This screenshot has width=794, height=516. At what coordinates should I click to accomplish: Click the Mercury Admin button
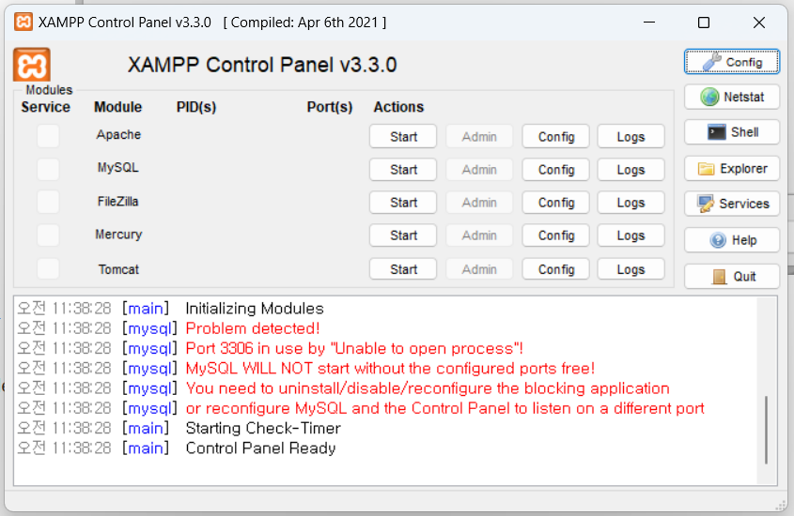479,235
